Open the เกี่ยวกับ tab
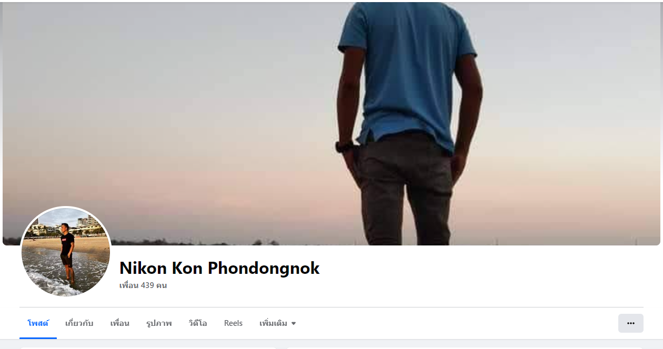 point(79,323)
